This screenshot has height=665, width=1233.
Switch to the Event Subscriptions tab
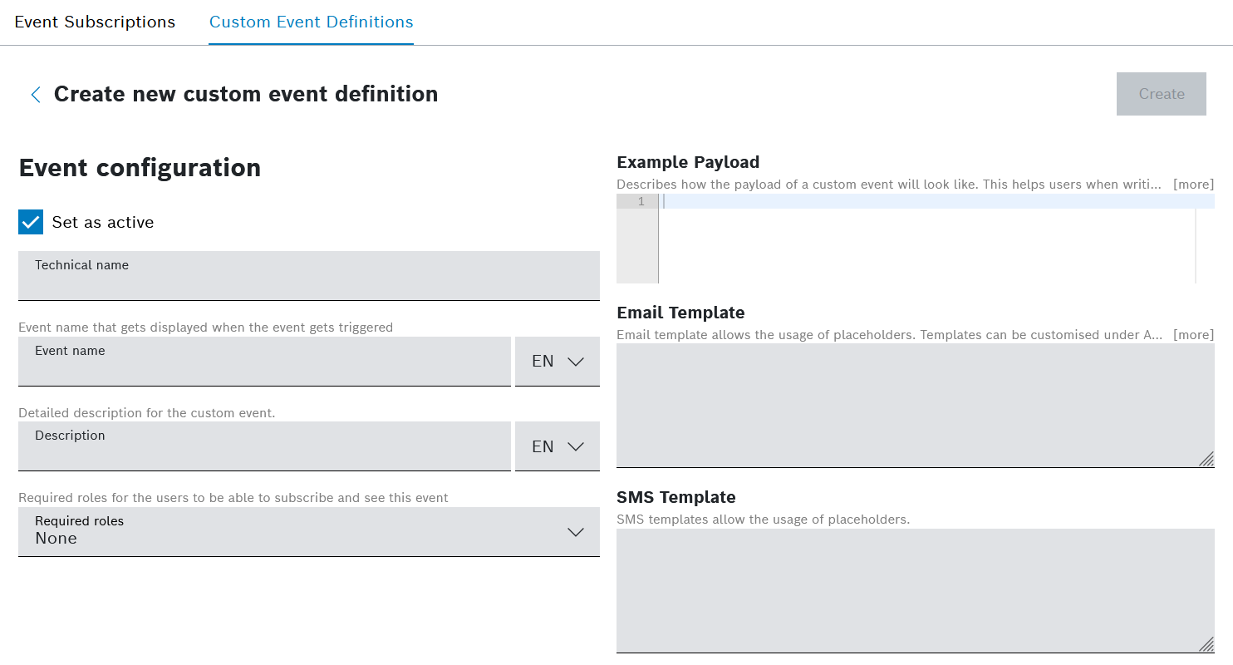[95, 22]
